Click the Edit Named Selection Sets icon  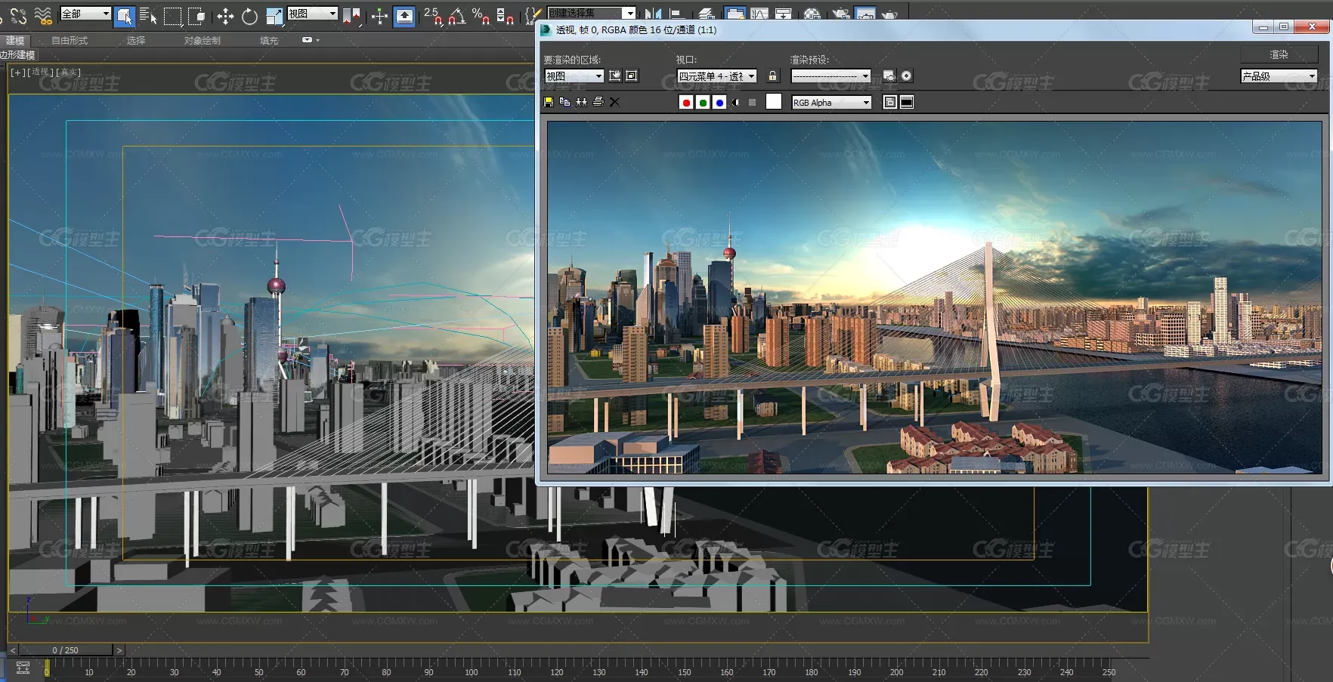(x=532, y=16)
